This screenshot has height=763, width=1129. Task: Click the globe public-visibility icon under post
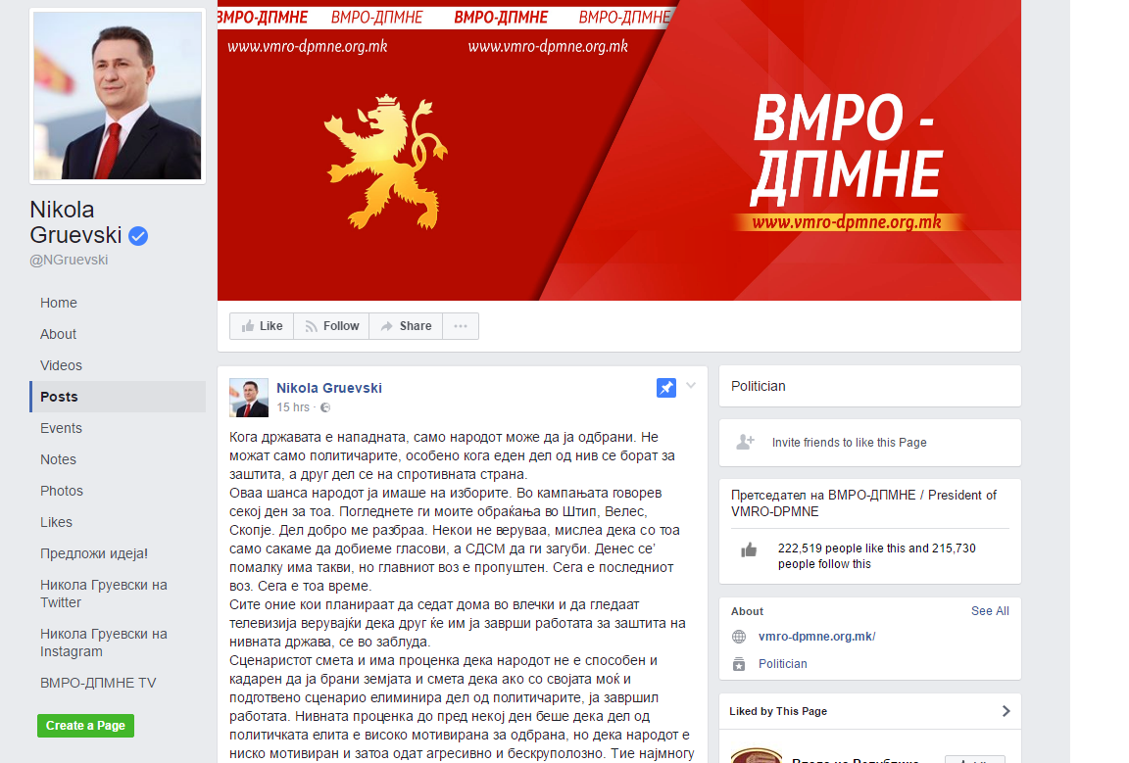(325, 407)
